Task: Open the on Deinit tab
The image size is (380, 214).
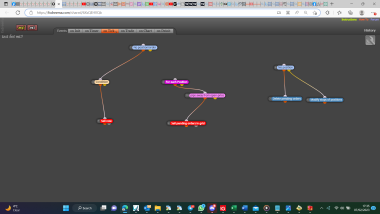Action: click(x=163, y=31)
